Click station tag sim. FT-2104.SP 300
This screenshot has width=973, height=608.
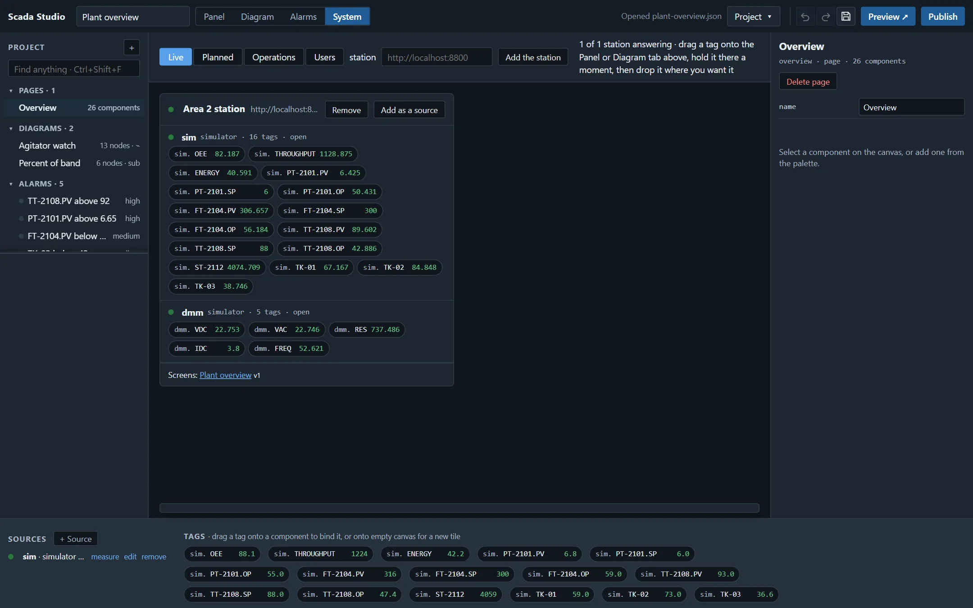tap(330, 211)
